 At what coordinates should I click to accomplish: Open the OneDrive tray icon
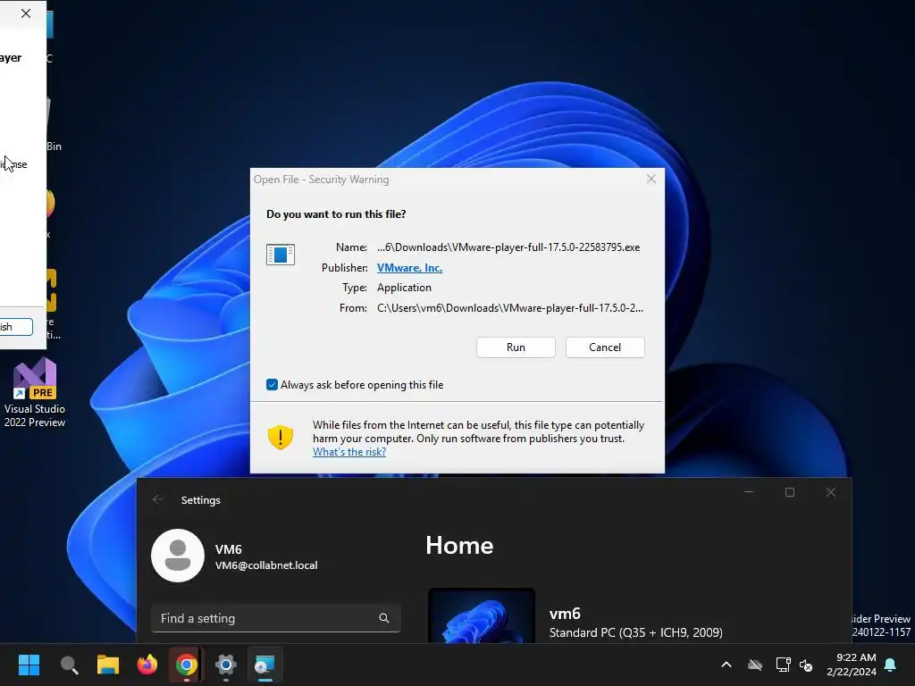point(754,665)
